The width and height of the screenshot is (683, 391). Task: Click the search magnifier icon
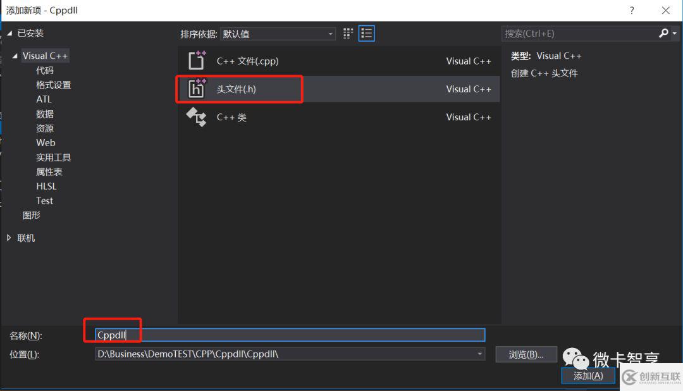[663, 33]
